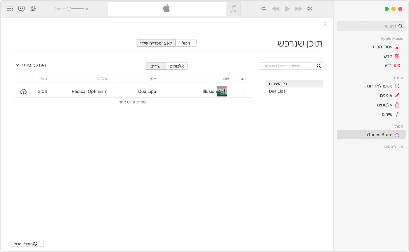
Task: Select iTunes Store in the sidebar
Action: pos(371,134)
